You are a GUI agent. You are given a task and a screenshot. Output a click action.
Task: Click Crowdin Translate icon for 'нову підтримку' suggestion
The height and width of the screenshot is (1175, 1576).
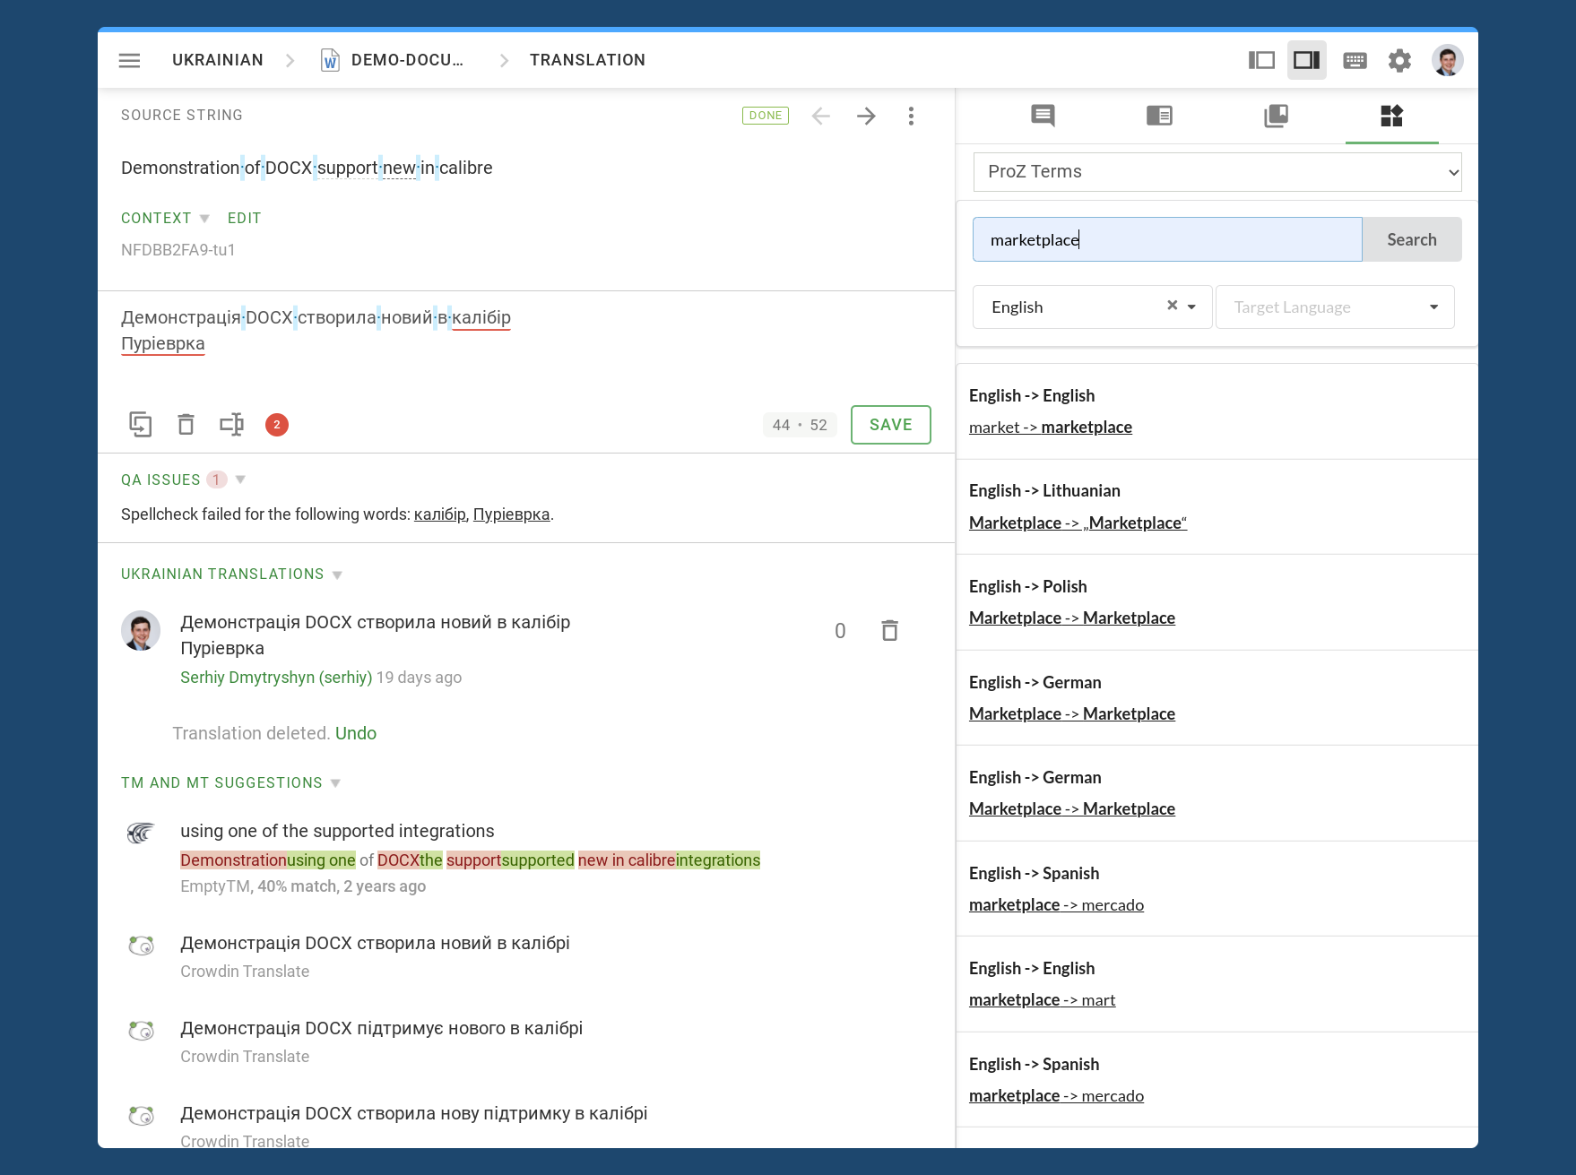point(141,1115)
